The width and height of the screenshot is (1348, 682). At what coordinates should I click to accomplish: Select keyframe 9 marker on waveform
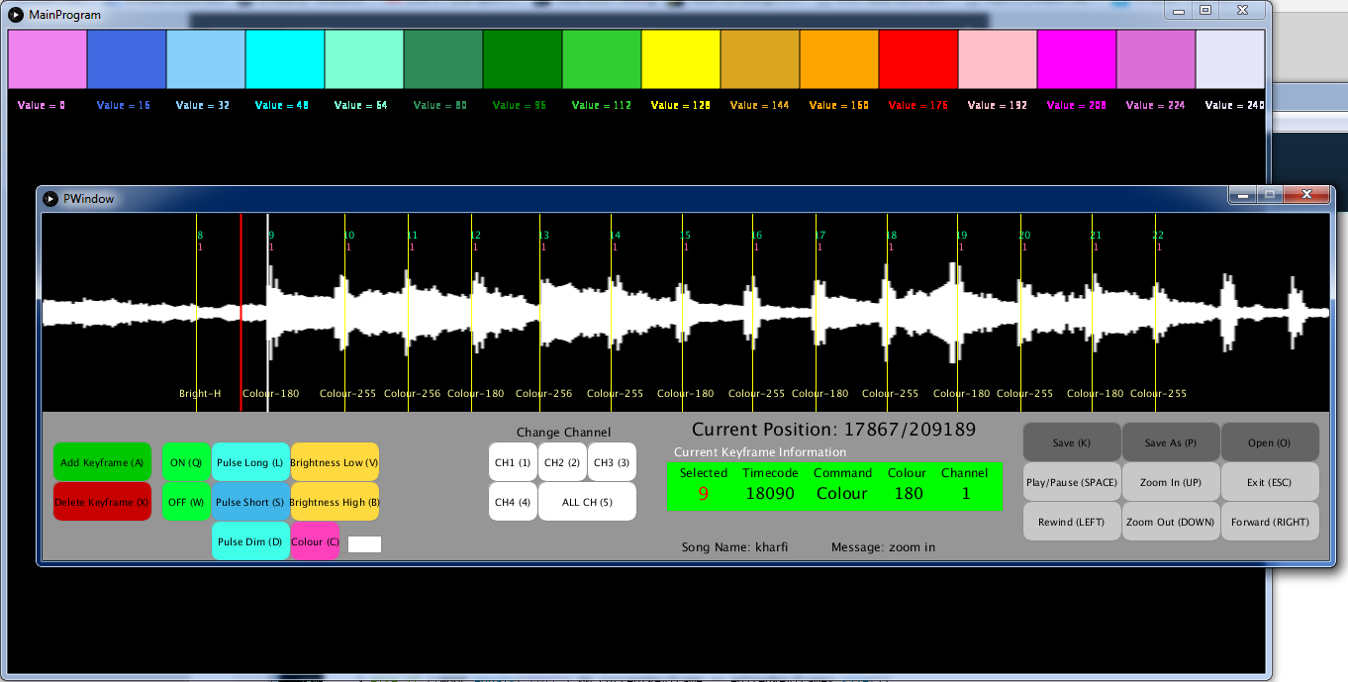[x=268, y=312]
